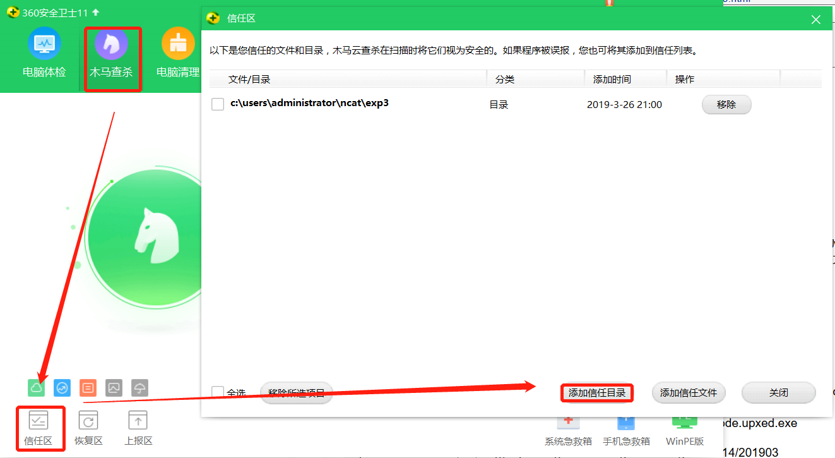Open the 电脑清理 tab
835x458 pixels.
point(178,54)
